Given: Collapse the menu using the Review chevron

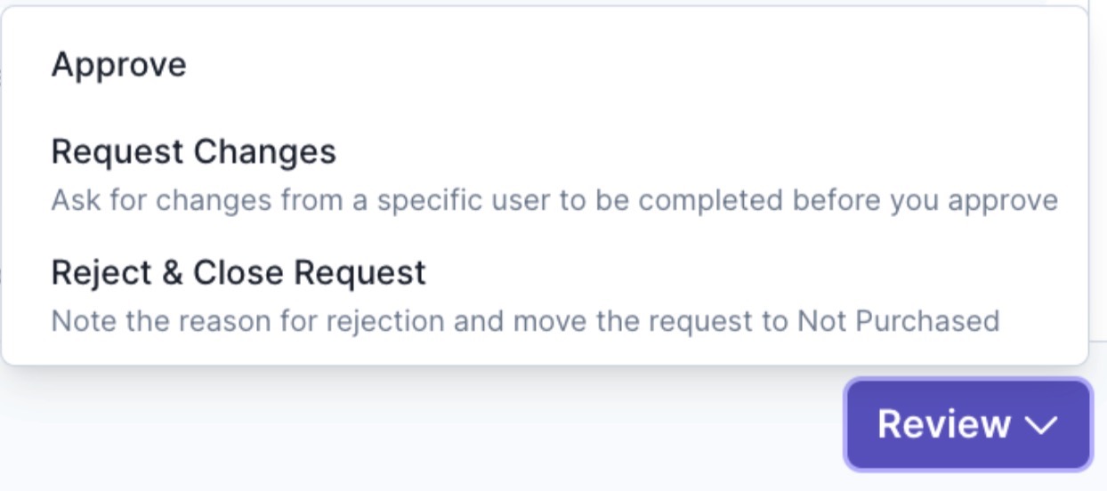Looking at the screenshot, I should (1040, 425).
